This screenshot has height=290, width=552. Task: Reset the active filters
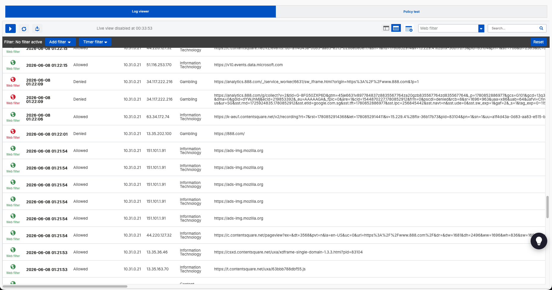point(538,42)
